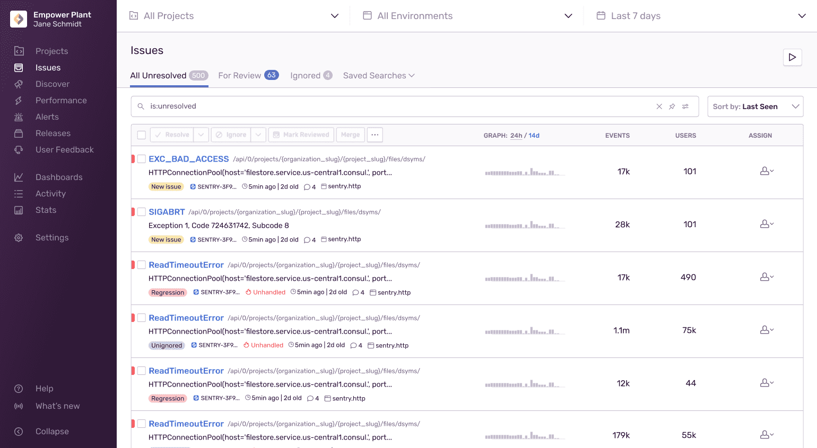Check the SIGABRT issue checkbox

coord(142,212)
